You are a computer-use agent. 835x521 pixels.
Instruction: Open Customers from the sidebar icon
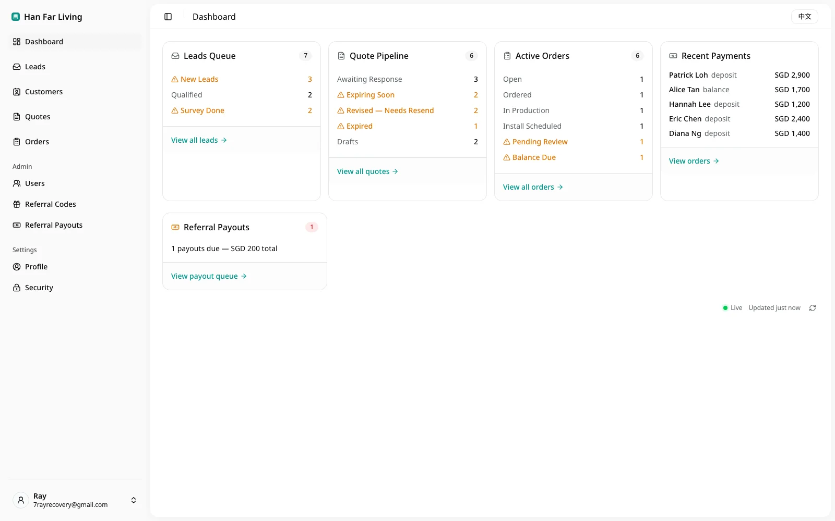pos(17,92)
